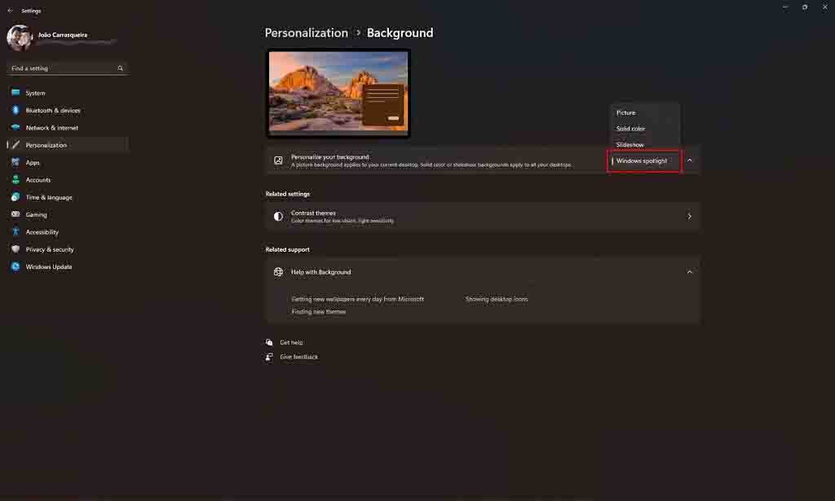This screenshot has width=835, height=501.
Task: Click the Network & internet icon
Action: pyautogui.click(x=15, y=128)
